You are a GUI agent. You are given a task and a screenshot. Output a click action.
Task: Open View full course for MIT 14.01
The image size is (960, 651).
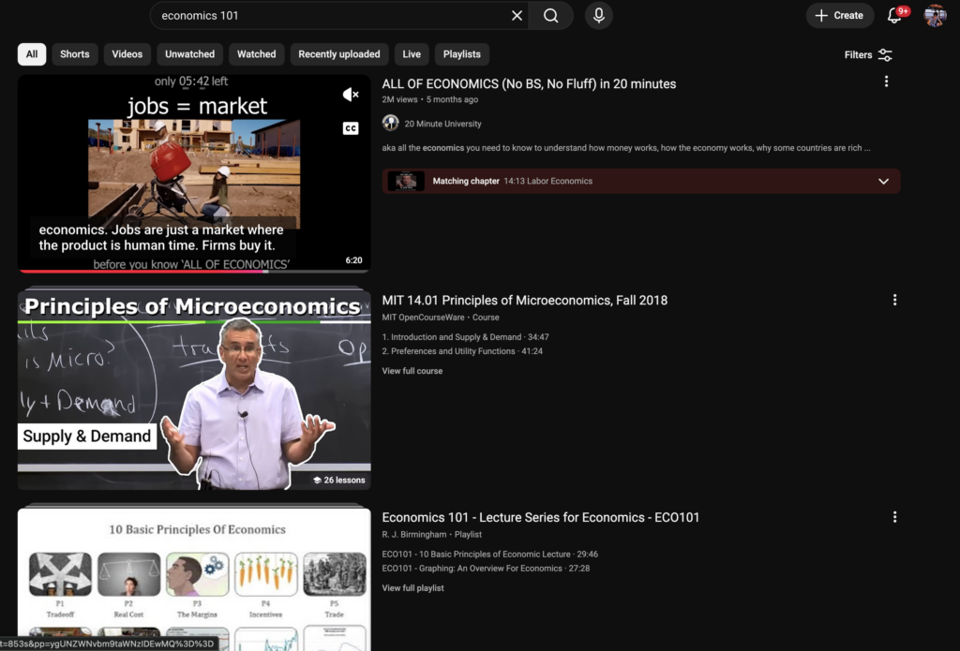point(412,370)
